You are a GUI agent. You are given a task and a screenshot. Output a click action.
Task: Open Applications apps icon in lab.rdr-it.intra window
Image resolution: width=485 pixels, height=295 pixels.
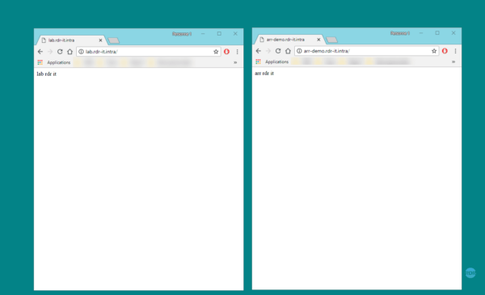[x=40, y=62]
